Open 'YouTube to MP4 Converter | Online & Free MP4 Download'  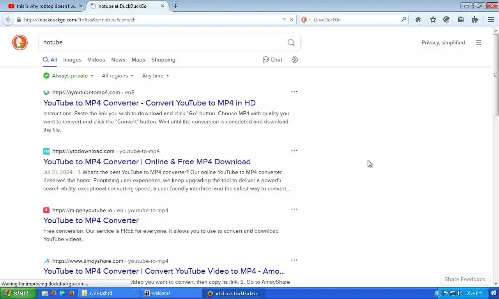click(x=147, y=162)
